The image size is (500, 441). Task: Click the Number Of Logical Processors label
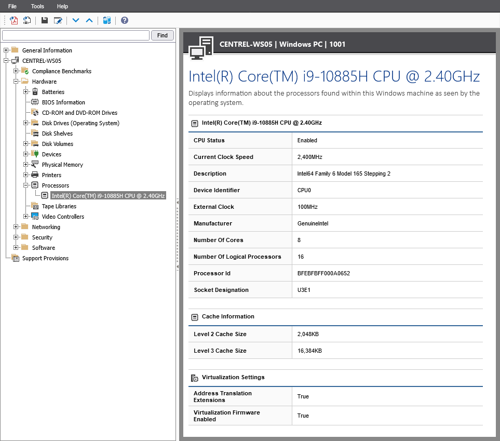point(237,257)
